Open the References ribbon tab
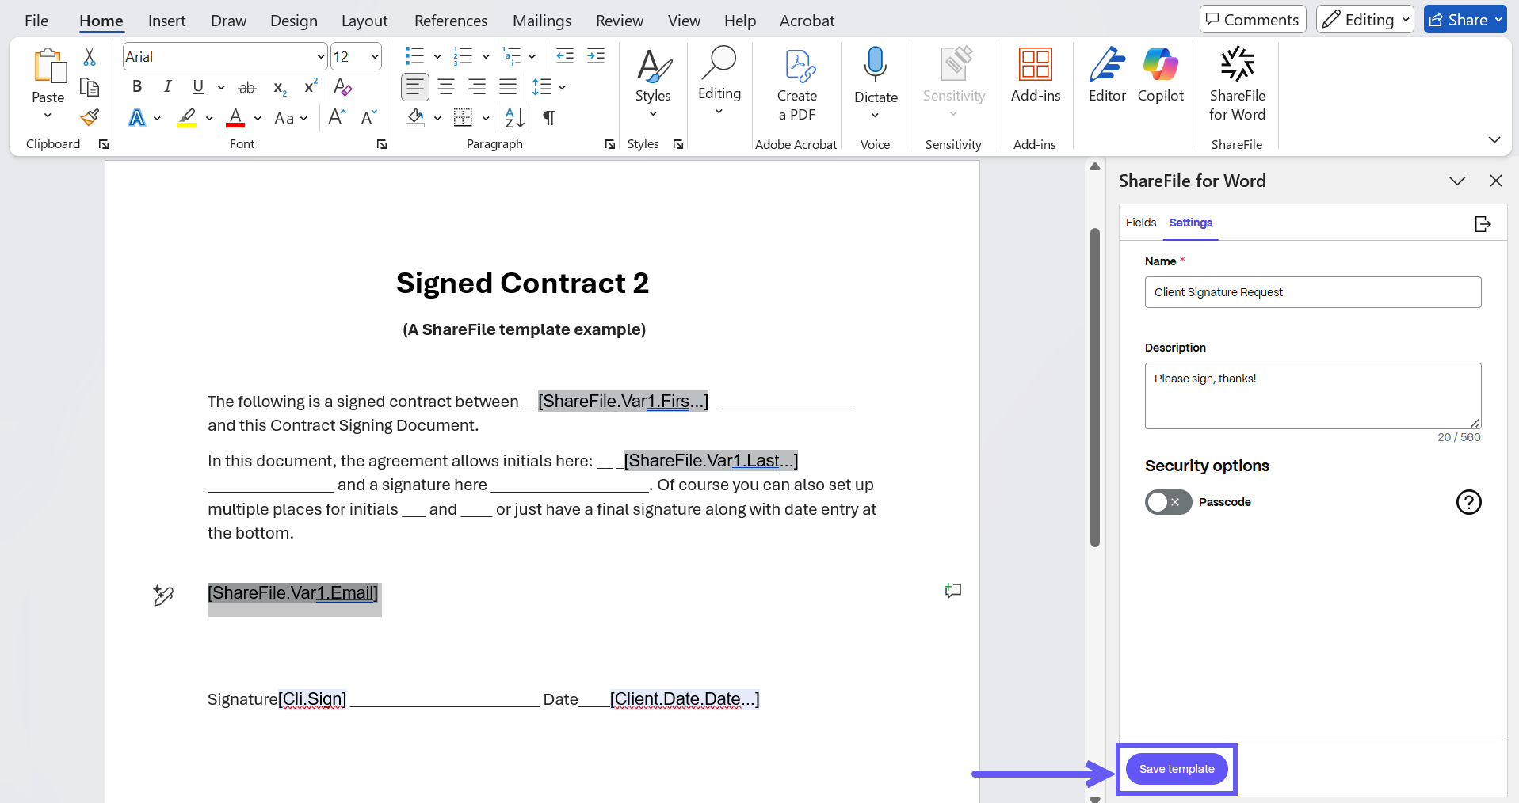This screenshot has width=1519, height=803. pyautogui.click(x=450, y=21)
